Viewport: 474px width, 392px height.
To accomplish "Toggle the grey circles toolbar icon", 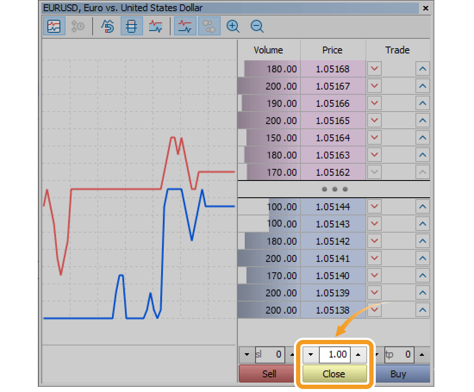I will [209, 27].
